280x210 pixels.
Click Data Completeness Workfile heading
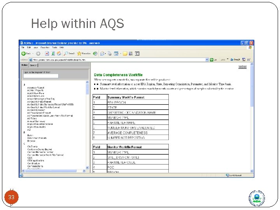(x=118, y=75)
